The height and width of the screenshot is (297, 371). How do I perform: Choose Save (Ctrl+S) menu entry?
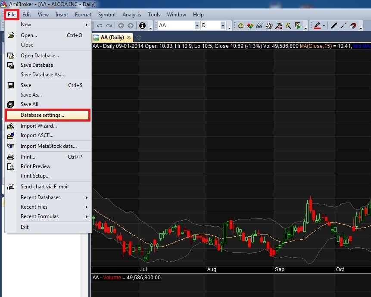48,85
